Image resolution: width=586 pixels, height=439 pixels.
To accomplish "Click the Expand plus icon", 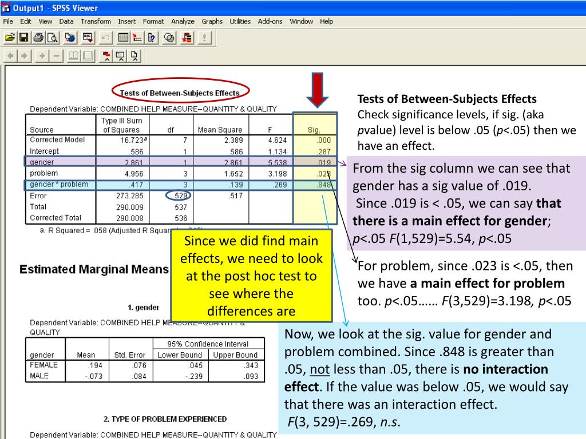I will point(42,56).
